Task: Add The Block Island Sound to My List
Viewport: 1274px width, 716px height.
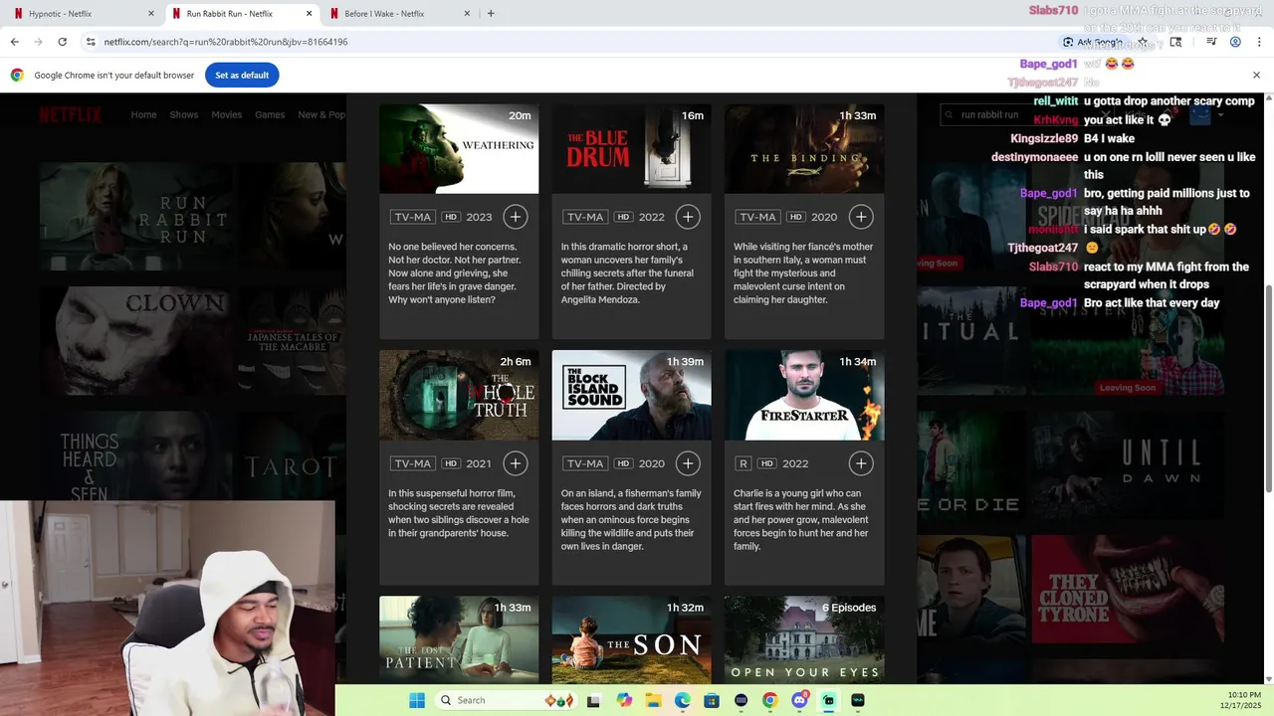Action: coord(688,463)
